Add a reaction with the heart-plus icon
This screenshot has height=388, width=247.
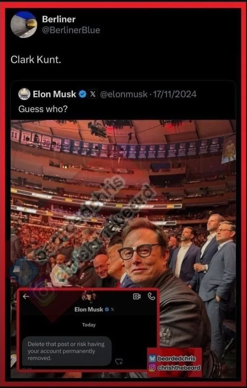(x=119, y=361)
